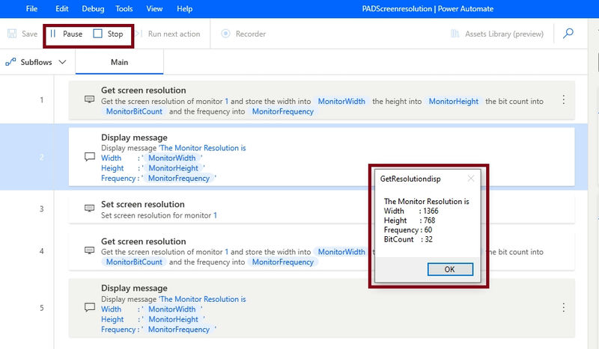Click MonitorWidth variable in action 2
599x349 pixels.
point(172,158)
